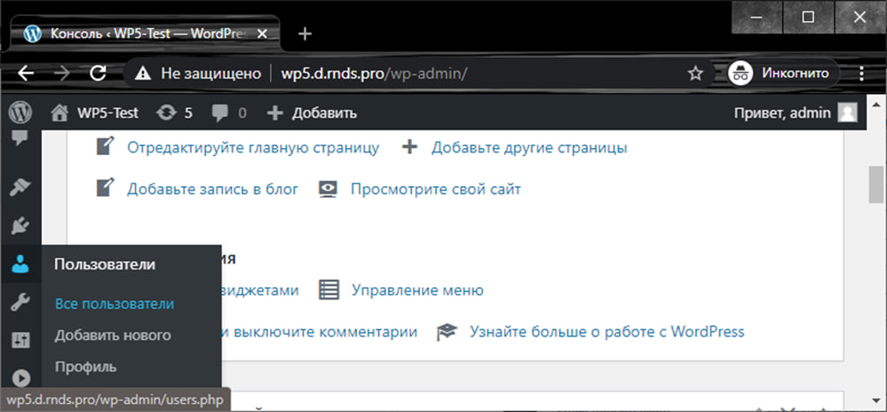Open "Профиль" from the Users submenu
The width and height of the screenshot is (887, 412).
85,366
